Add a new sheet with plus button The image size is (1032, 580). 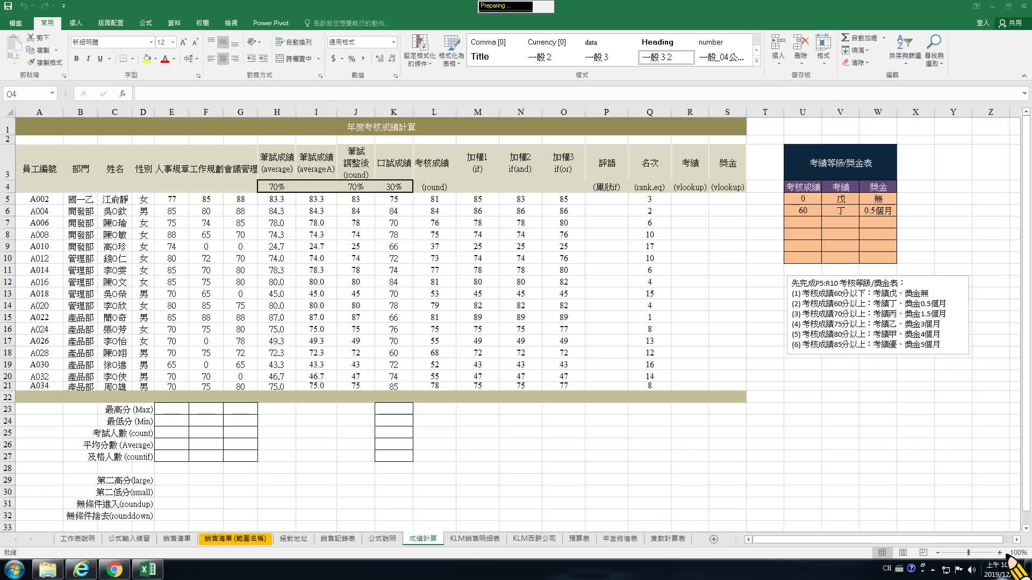[x=714, y=539]
